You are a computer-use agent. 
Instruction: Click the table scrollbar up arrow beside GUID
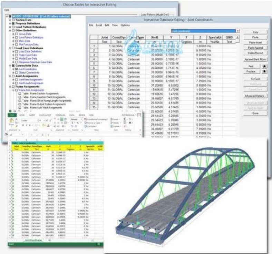click(x=237, y=37)
